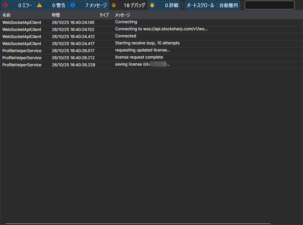303x225 pixels.
Task: Click the horizontal scrollbar at the bottom
Action: (138, 224)
